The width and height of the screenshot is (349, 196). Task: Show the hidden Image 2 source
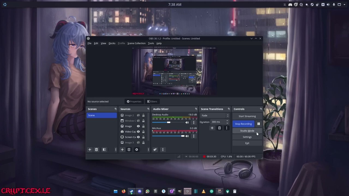(138, 115)
